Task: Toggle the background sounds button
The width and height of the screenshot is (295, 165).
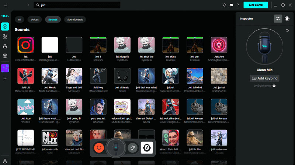Action: (x=147, y=148)
